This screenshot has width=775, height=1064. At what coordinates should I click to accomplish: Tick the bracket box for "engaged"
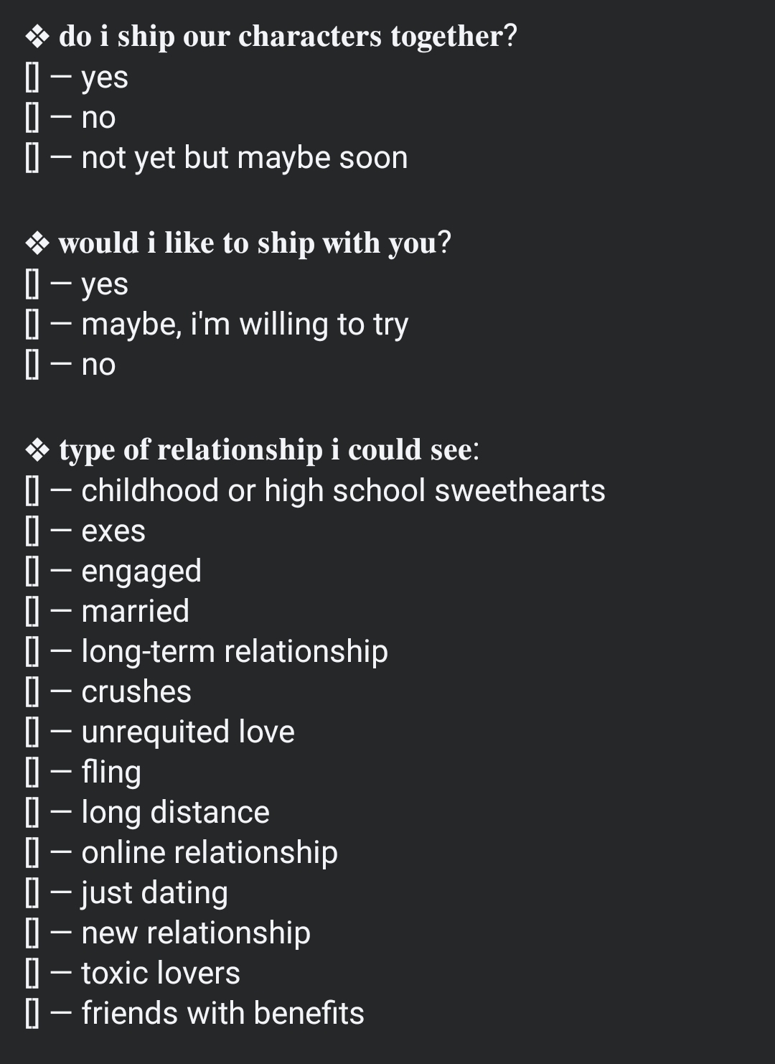tap(32, 572)
